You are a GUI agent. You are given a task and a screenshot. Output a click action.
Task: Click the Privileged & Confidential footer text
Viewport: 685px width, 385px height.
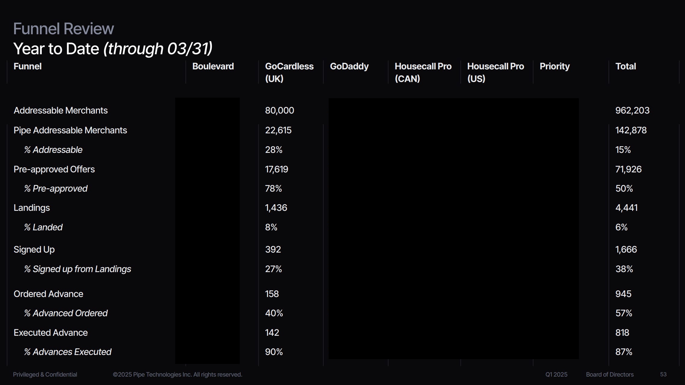click(45, 374)
